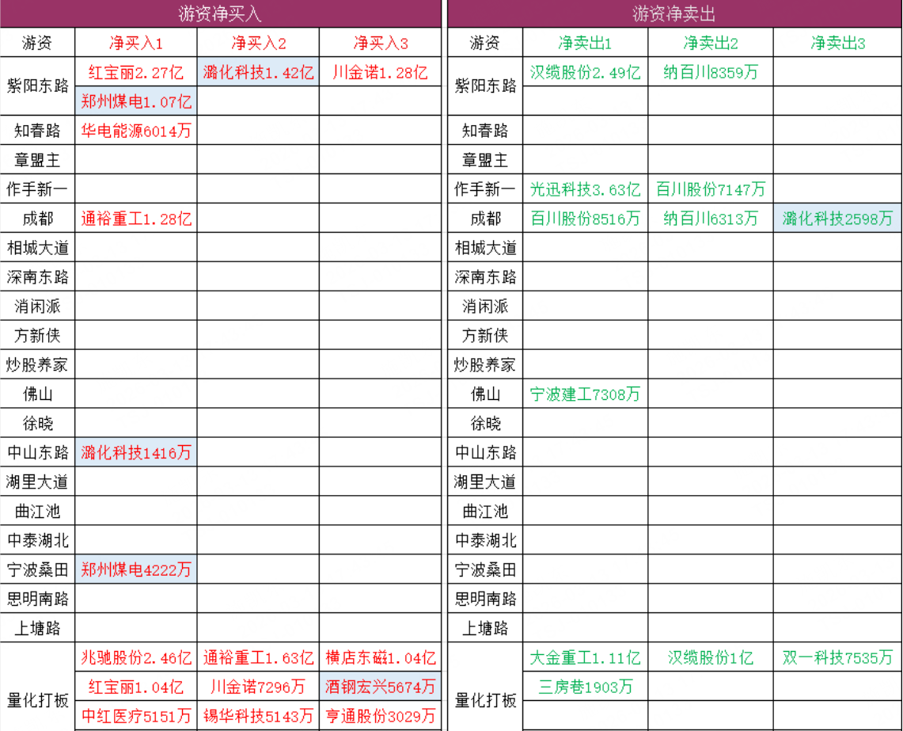Click cell 潞化科技1.42亿
The height and width of the screenshot is (731, 903).
pyautogui.click(x=258, y=72)
